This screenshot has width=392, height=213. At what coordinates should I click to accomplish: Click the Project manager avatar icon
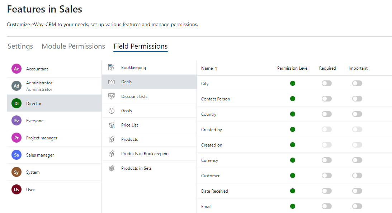coord(16,138)
